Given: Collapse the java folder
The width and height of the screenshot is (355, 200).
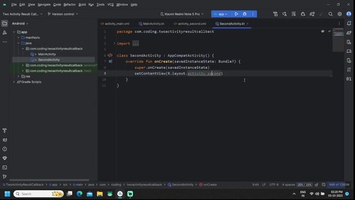Looking at the screenshot, I should 18,43.
